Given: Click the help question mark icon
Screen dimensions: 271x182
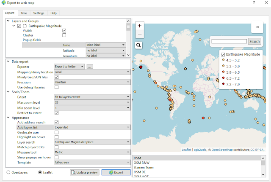Looking at the screenshot, I should tap(254, 3).
